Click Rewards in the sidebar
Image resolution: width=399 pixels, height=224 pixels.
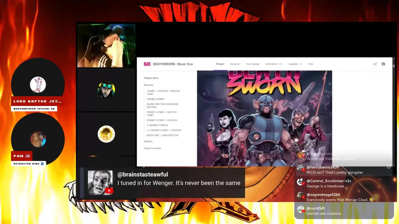pos(149,85)
